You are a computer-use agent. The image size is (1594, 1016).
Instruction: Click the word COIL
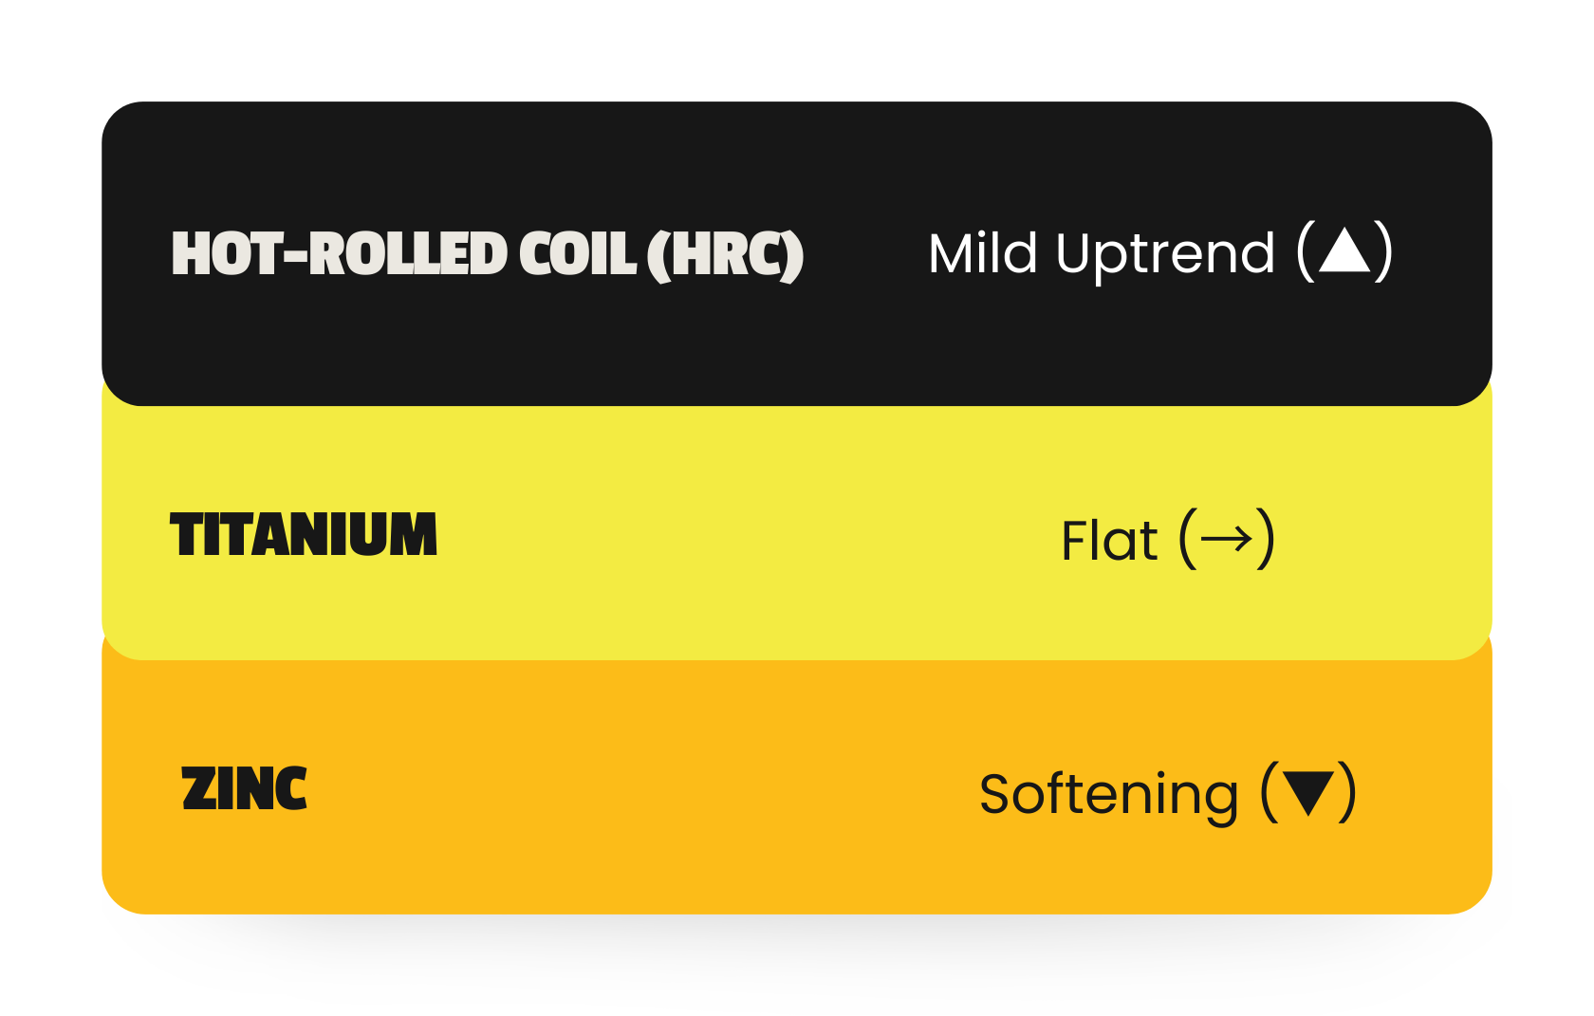[577, 254]
